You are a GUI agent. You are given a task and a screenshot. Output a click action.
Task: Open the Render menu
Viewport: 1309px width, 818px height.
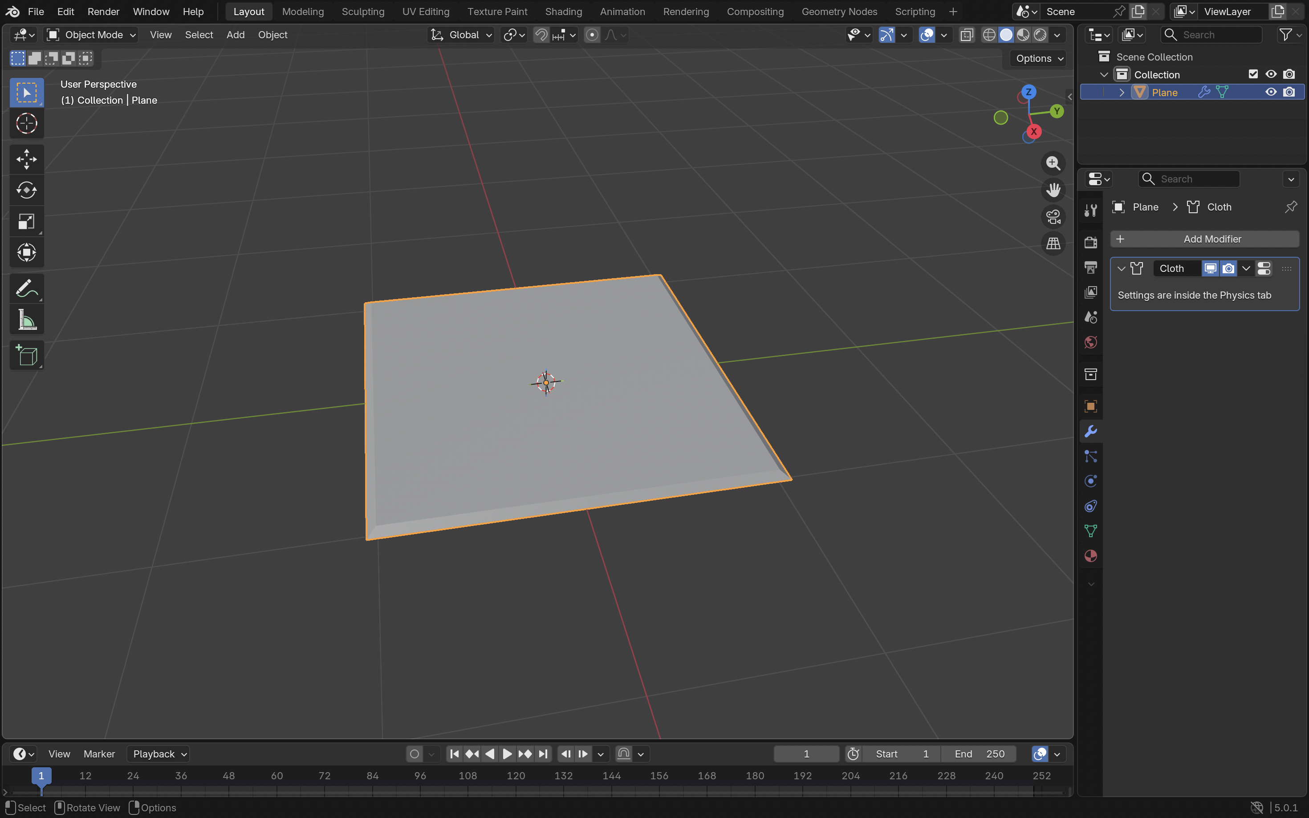click(103, 12)
